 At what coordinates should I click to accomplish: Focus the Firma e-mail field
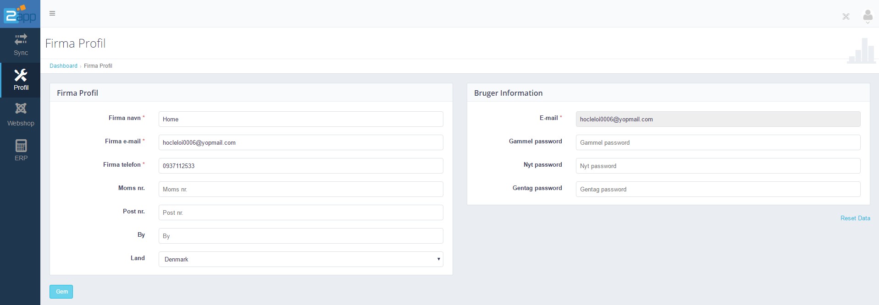coord(301,142)
